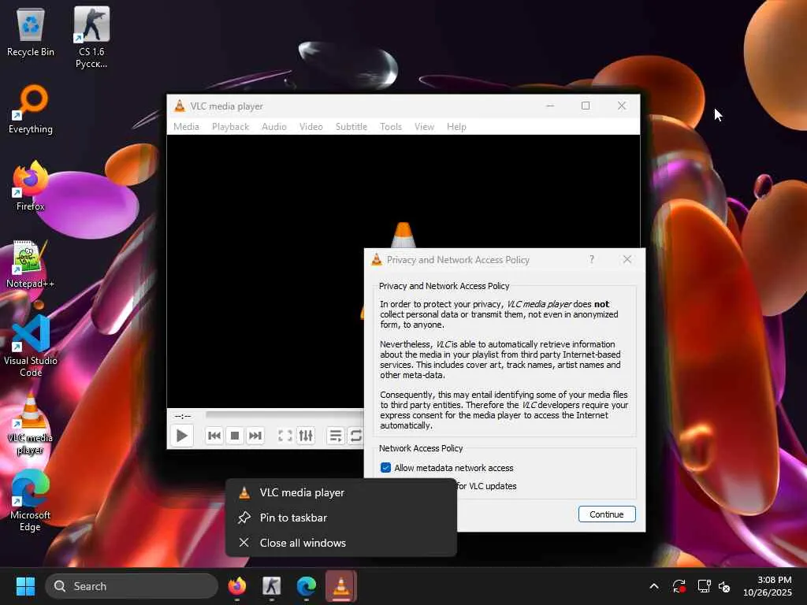Open the clock and date panel
Screen dimensions: 807x605
point(768,586)
